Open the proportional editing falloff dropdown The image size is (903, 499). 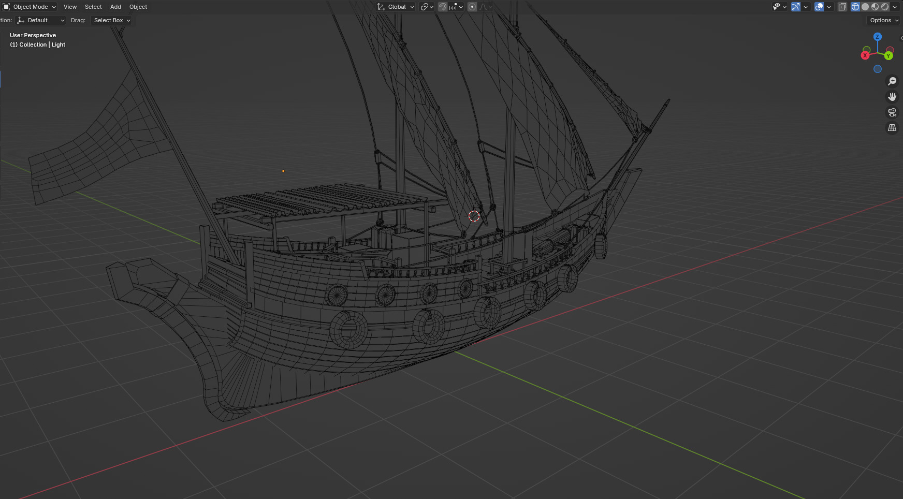[x=486, y=7]
